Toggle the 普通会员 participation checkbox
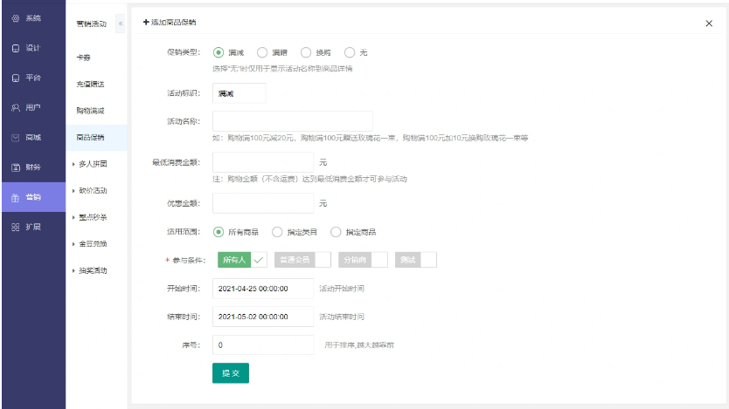This screenshot has width=729, height=409. [302, 259]
